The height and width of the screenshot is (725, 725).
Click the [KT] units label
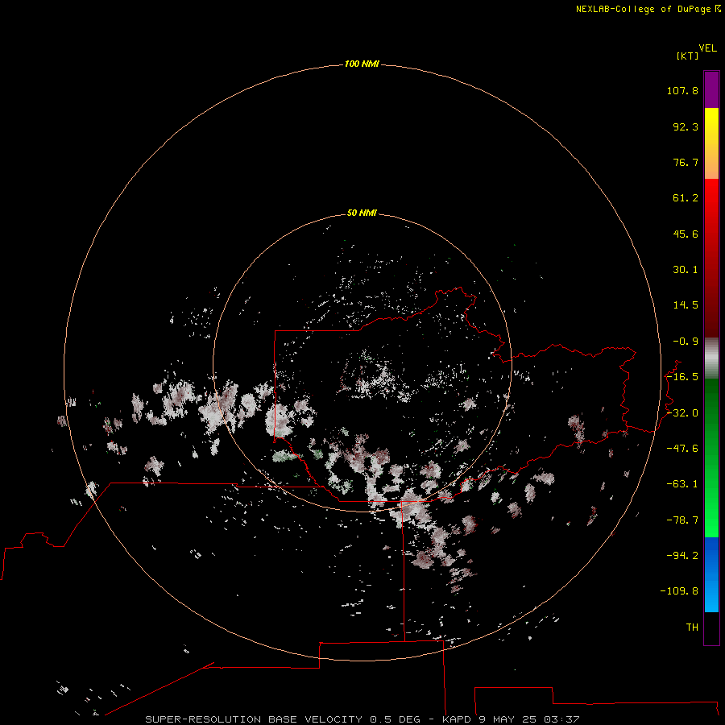(x=687, y=56)
